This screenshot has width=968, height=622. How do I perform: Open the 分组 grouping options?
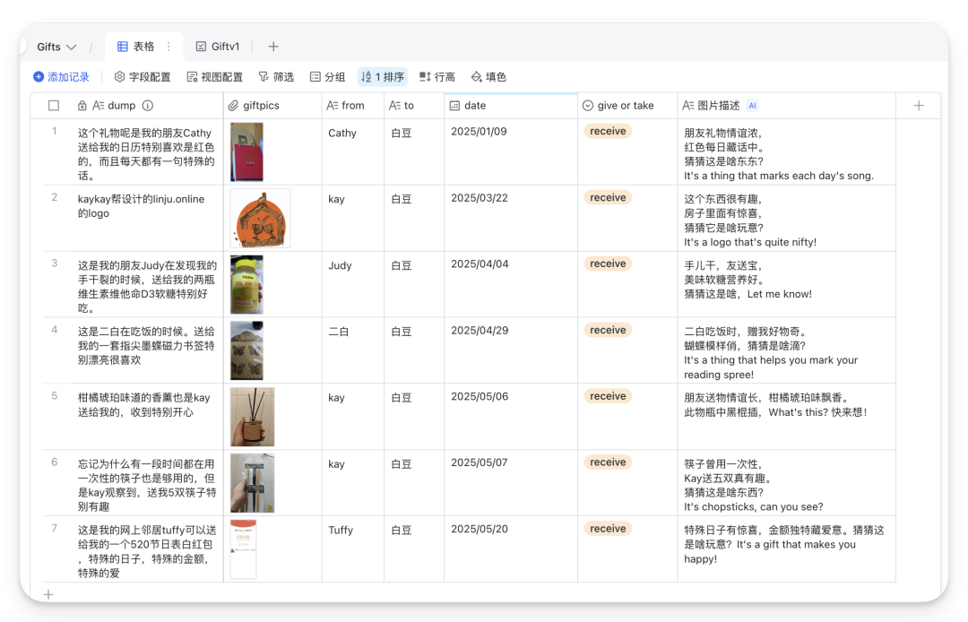328,77
